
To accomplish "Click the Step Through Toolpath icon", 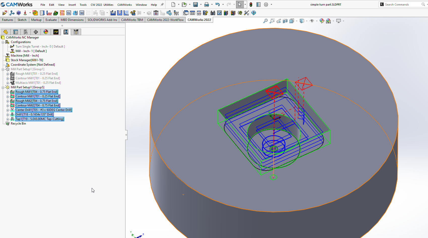I will click(62, 13).
